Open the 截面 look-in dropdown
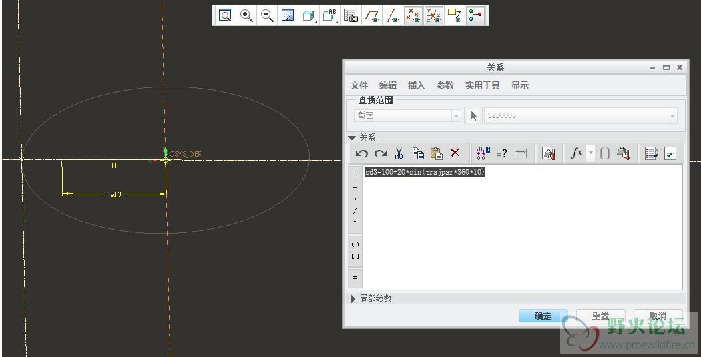Viewport: 701px width, 357px height. click(x=457, y=116)
